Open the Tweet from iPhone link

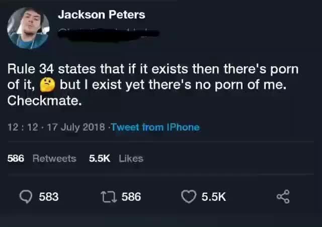pyautogui.click(x=155, y=127)
